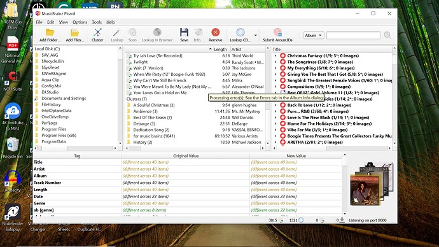439x247 pixels.
Task: Expand Love Is The New Black album
Action: coord(275,117)
